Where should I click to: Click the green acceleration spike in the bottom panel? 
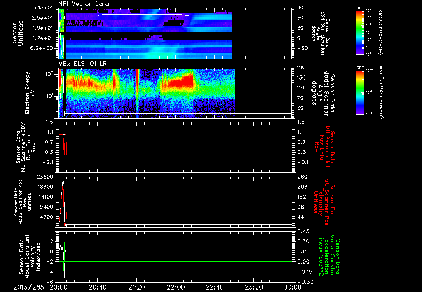(x=64, y=261)
